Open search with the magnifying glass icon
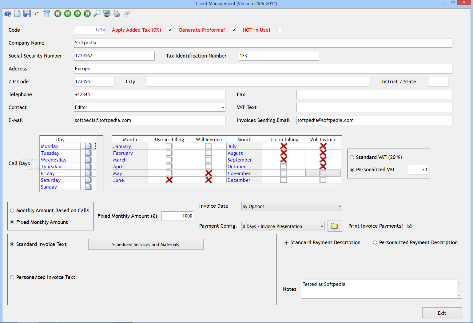 click(97, 14)
